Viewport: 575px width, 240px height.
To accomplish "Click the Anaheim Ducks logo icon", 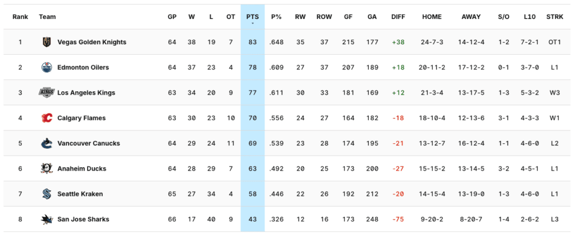I will (x=47, y=168).
